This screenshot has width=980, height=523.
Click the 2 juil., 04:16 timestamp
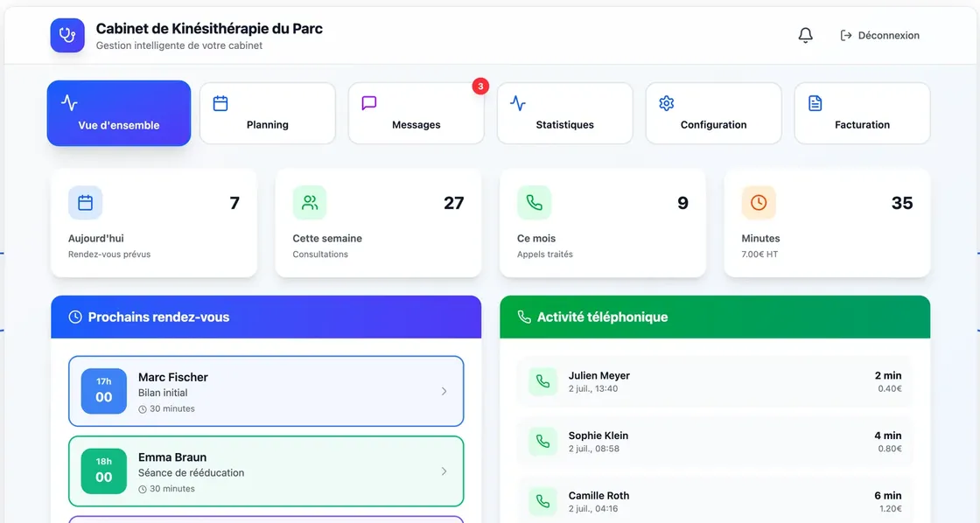[x=593, y=509]
